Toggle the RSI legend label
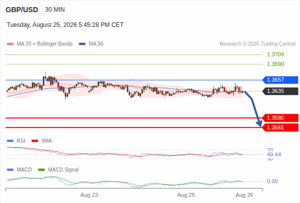 (21, 141)
